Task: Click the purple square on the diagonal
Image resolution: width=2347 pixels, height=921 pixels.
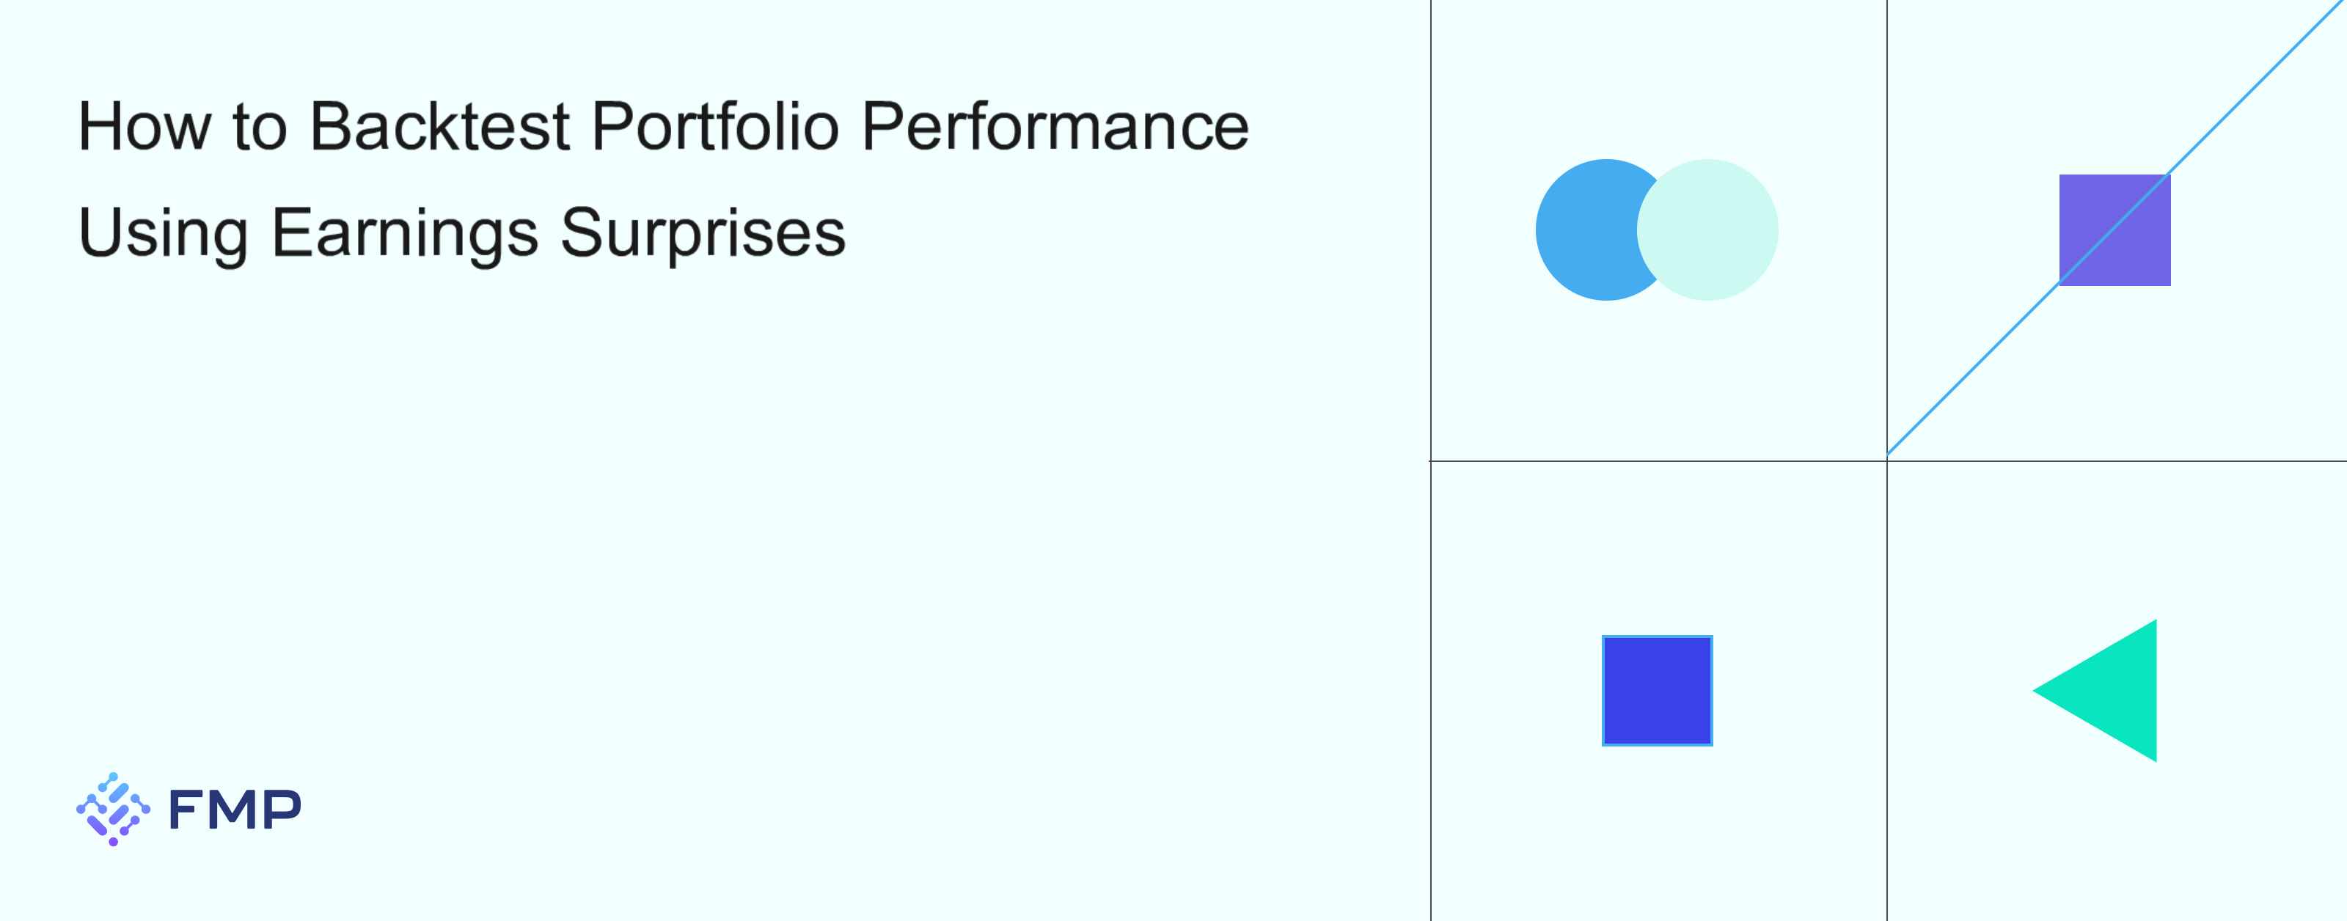Action: tap(2114, 230)
